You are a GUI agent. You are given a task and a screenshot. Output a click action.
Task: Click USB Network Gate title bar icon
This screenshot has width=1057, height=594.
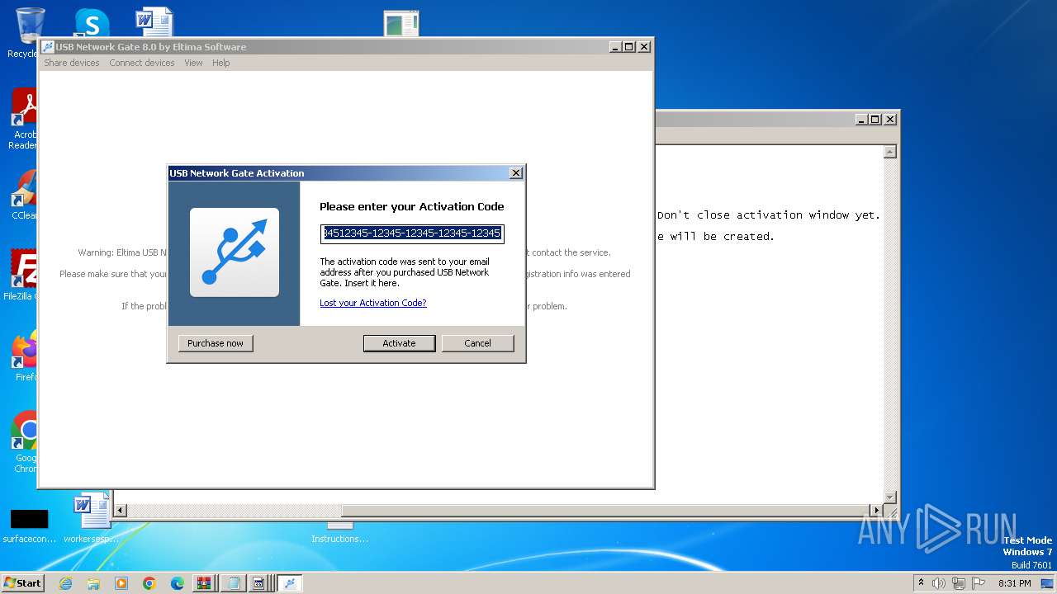click(x=48, y=47)
